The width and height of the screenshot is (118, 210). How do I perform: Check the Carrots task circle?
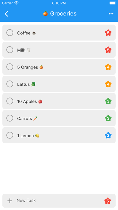point(10,118)
